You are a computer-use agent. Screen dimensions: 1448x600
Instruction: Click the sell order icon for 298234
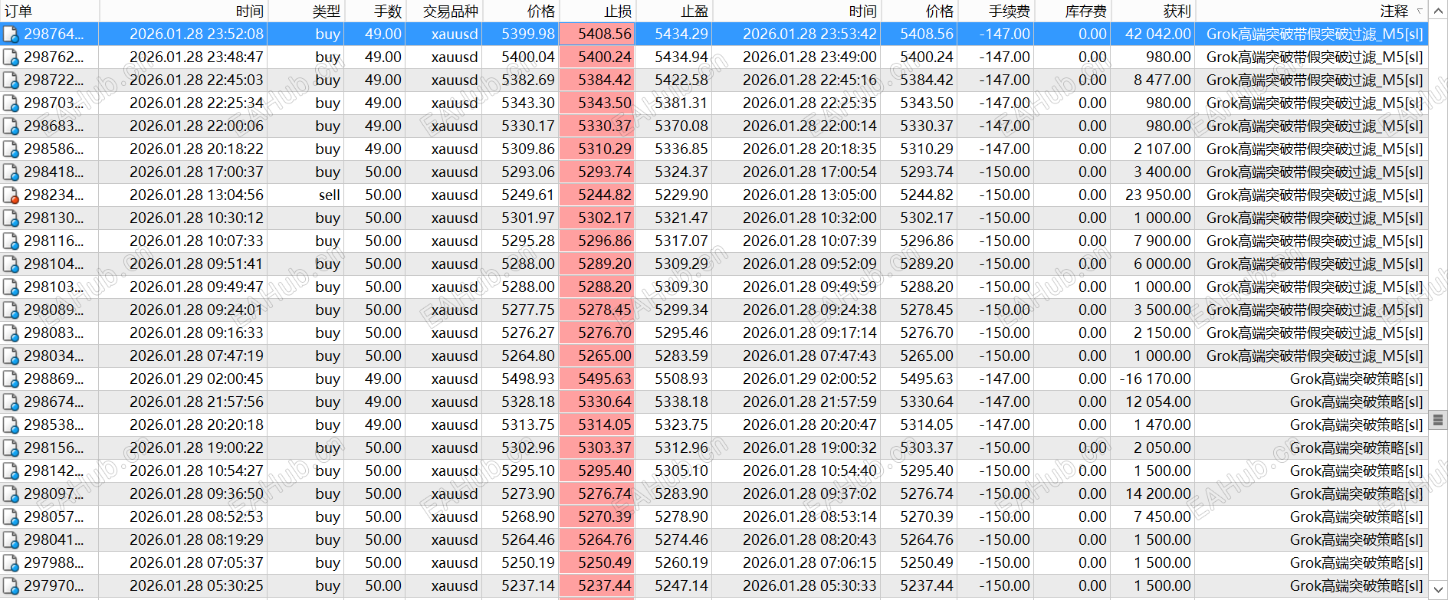11,195
